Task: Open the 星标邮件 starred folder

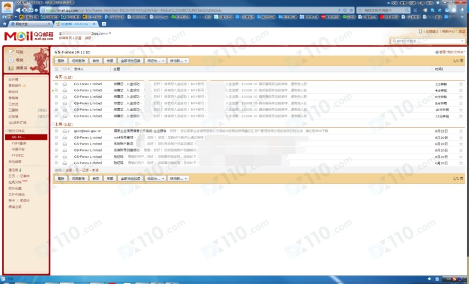Action: [15, 86]
